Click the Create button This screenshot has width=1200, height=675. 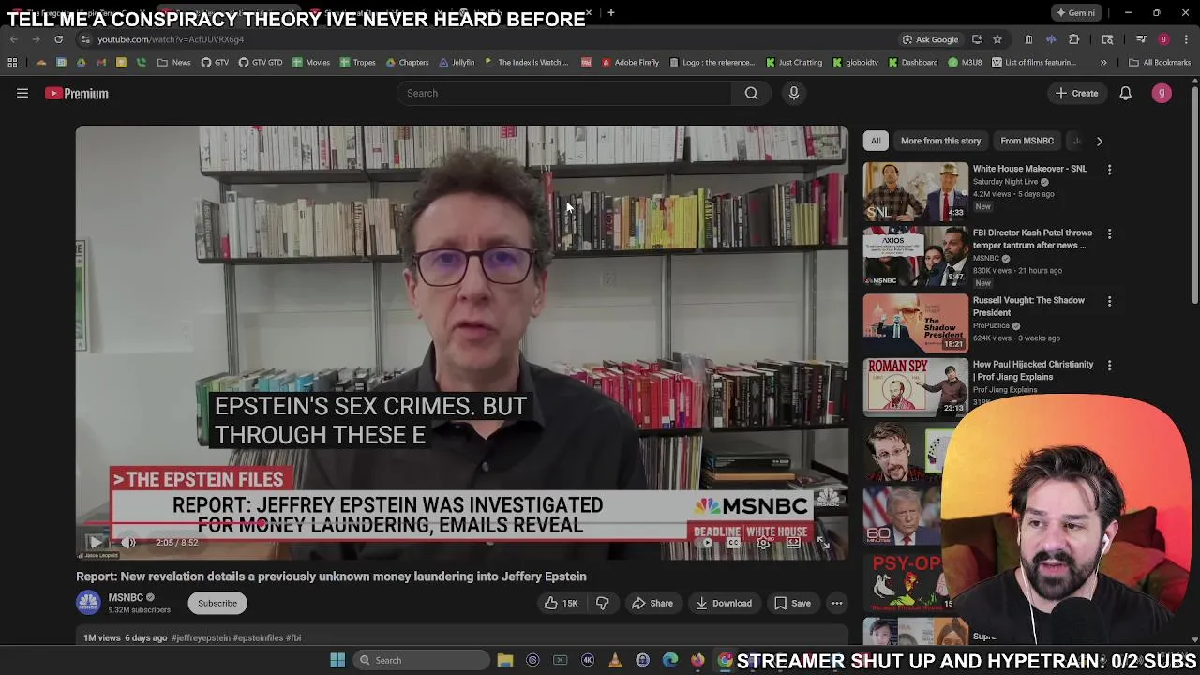(1076, 93)
